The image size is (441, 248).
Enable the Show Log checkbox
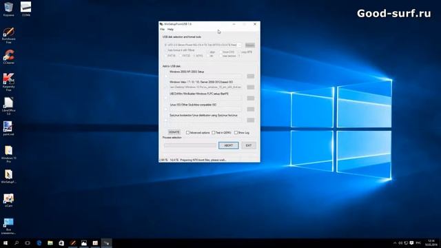click(236, 132)
